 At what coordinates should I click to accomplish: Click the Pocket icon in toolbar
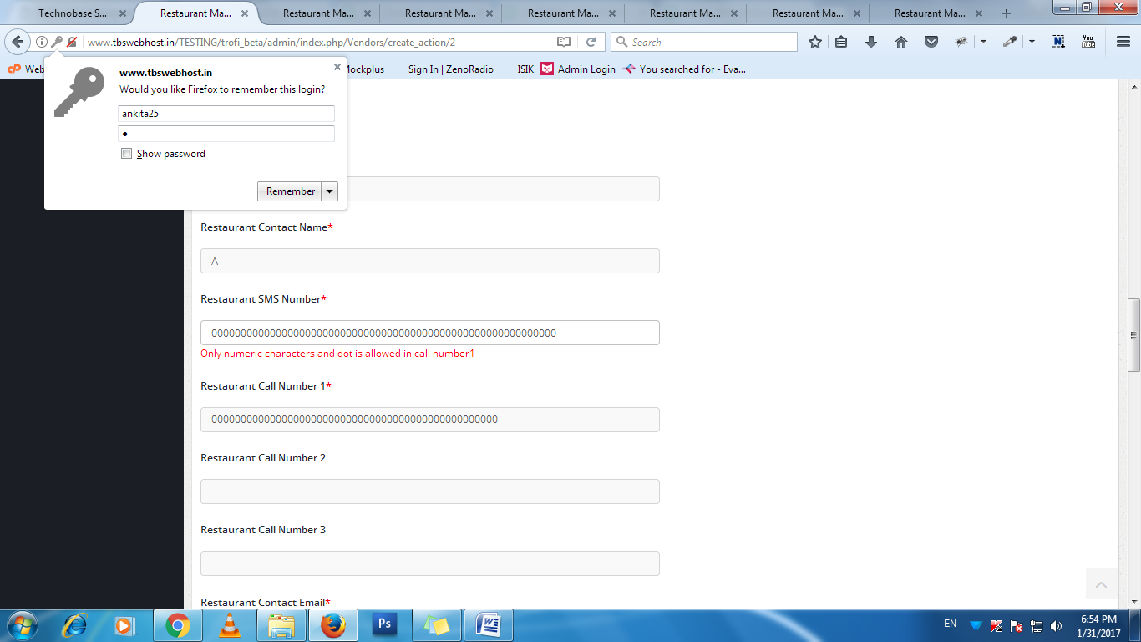click(931, 42)
